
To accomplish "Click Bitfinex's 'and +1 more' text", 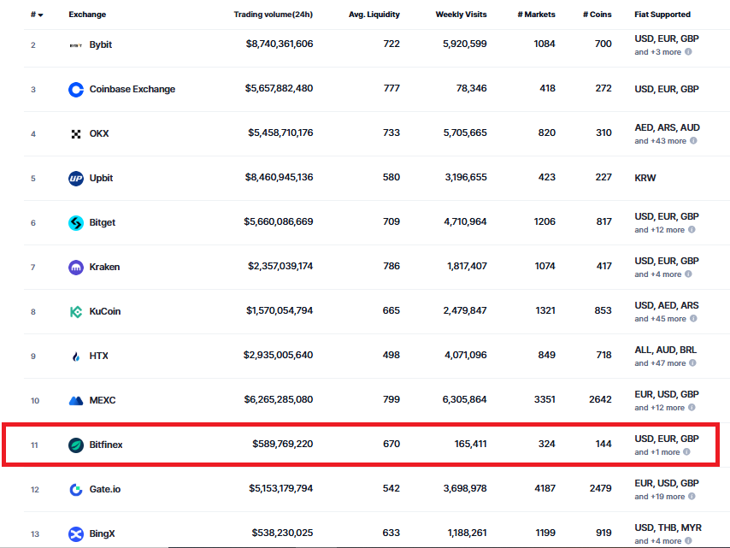I will tap(656, 452).
